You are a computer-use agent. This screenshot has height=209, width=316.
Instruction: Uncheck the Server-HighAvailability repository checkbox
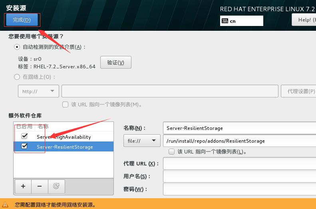point(24,136)
